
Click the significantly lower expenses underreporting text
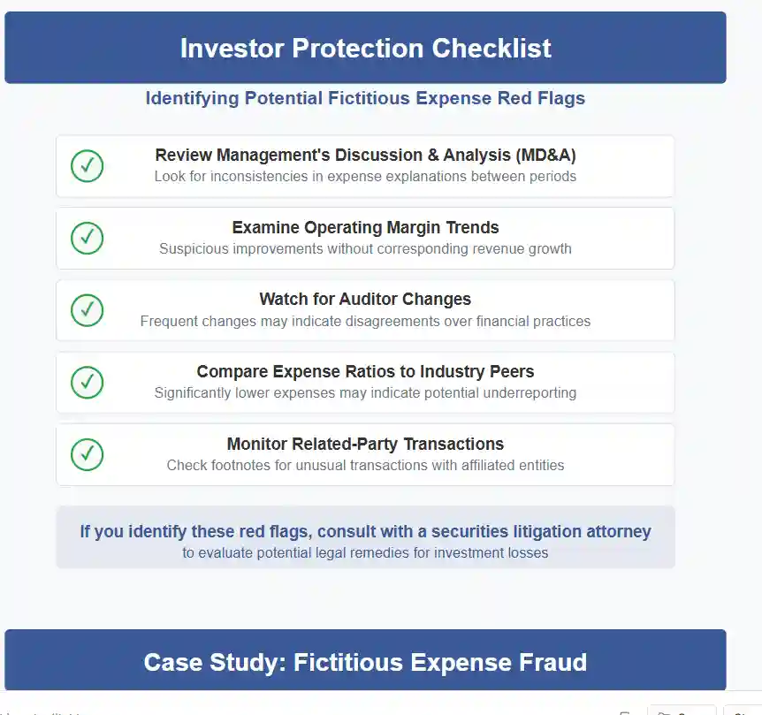[365, 393]
